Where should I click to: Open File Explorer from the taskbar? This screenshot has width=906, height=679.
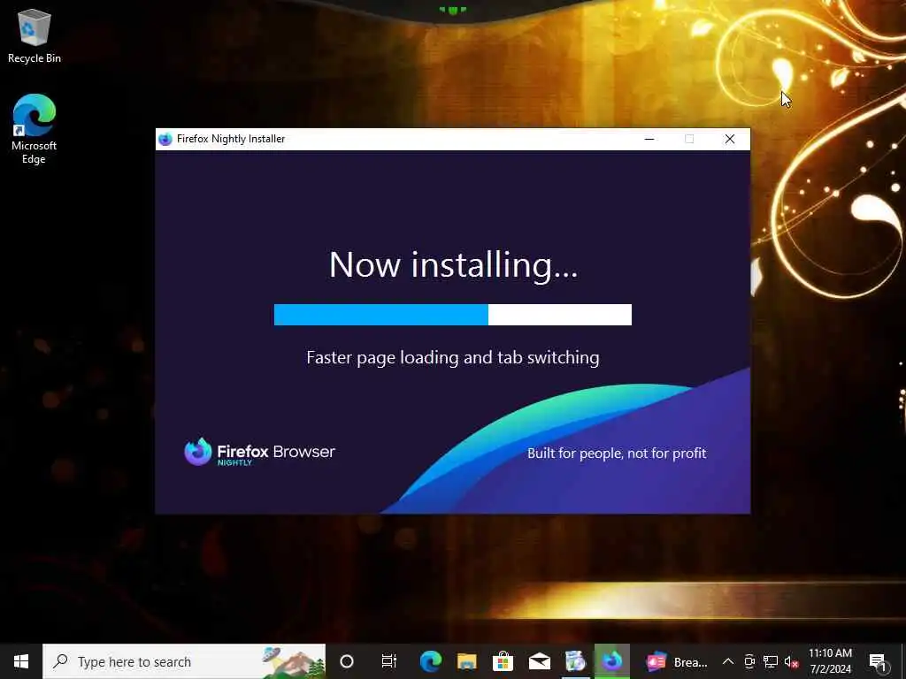click(467, 661)
